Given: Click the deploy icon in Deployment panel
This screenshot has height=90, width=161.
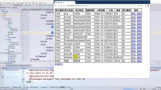Looking at the screenshot, I should click(x=3, y=70).
